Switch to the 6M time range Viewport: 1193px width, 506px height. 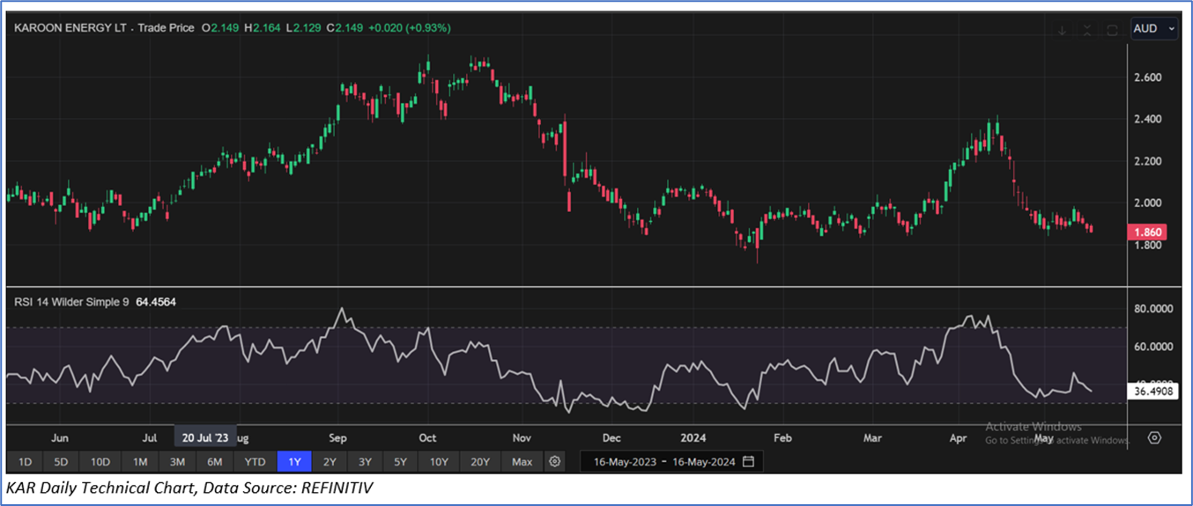point(214,461)
